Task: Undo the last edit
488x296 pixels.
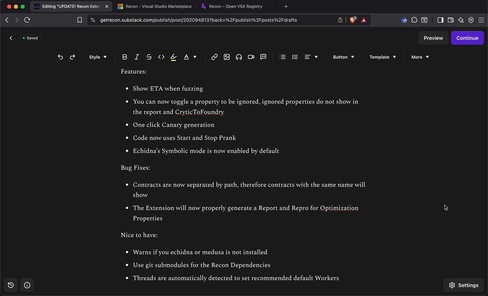Action: click(x=60, y=57)
